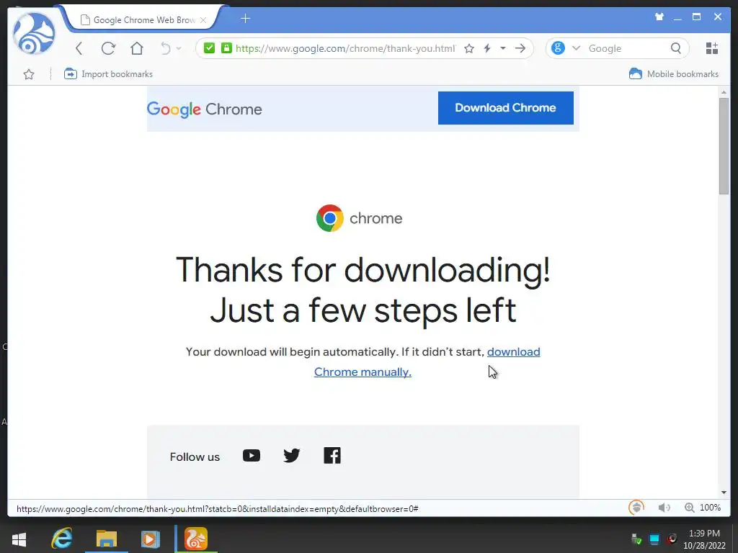Click the skin t-shirt icon in title bar

(659, 17)
